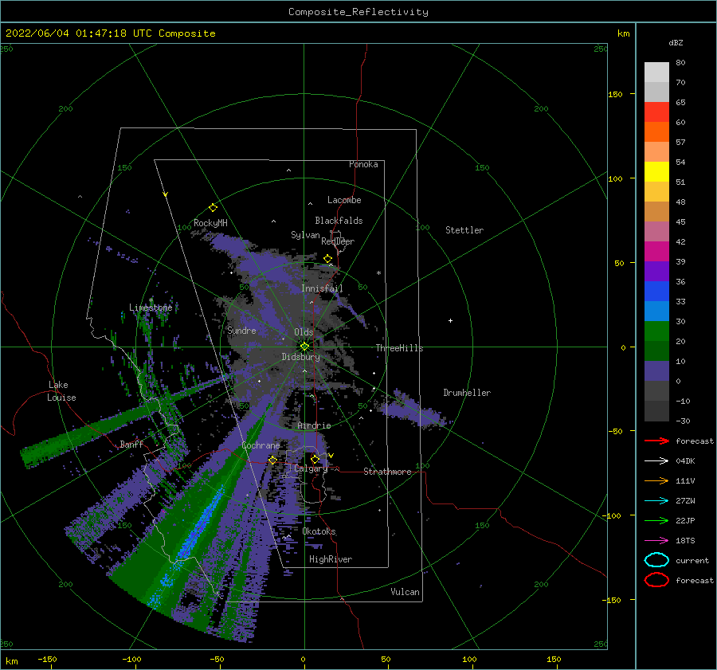Select the Limestone label
Viewport: 717px width, 670px height.
[x=151, y=308]
